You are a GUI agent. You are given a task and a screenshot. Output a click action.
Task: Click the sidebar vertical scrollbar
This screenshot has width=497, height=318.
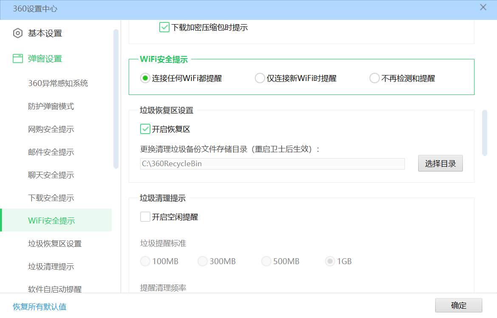pos(116,99)
